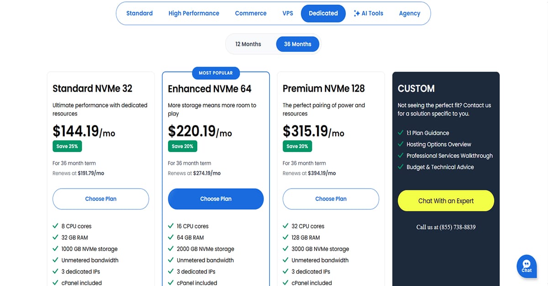This screenshot has height=286, width=548.
Task: Open the Commerce hosting tab
Action: (251, 13)
